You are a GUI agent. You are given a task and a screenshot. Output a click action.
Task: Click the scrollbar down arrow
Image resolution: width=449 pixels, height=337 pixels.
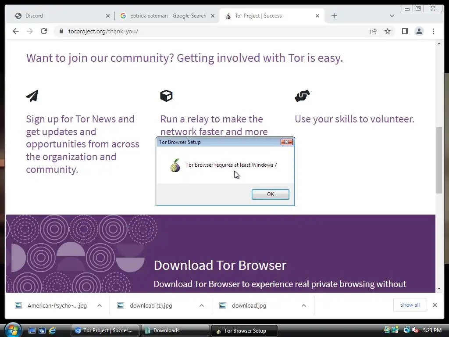click(439, 289)
